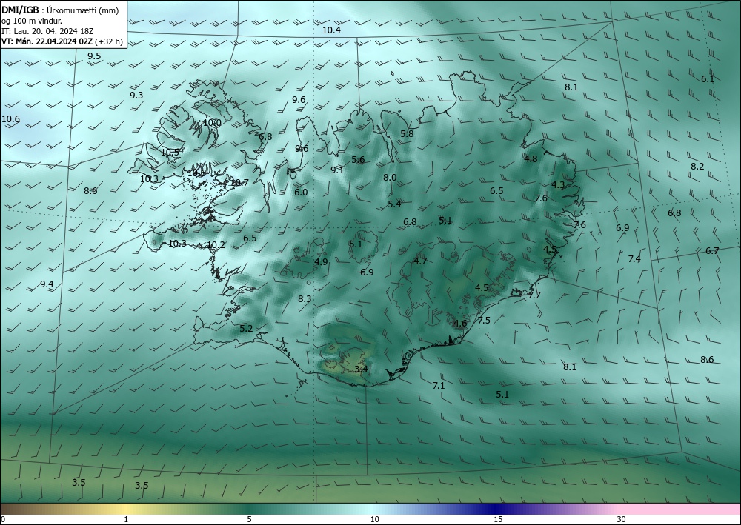
Task: Click the '15' tick label on the colour scale
Action: [x=498, y=519]
